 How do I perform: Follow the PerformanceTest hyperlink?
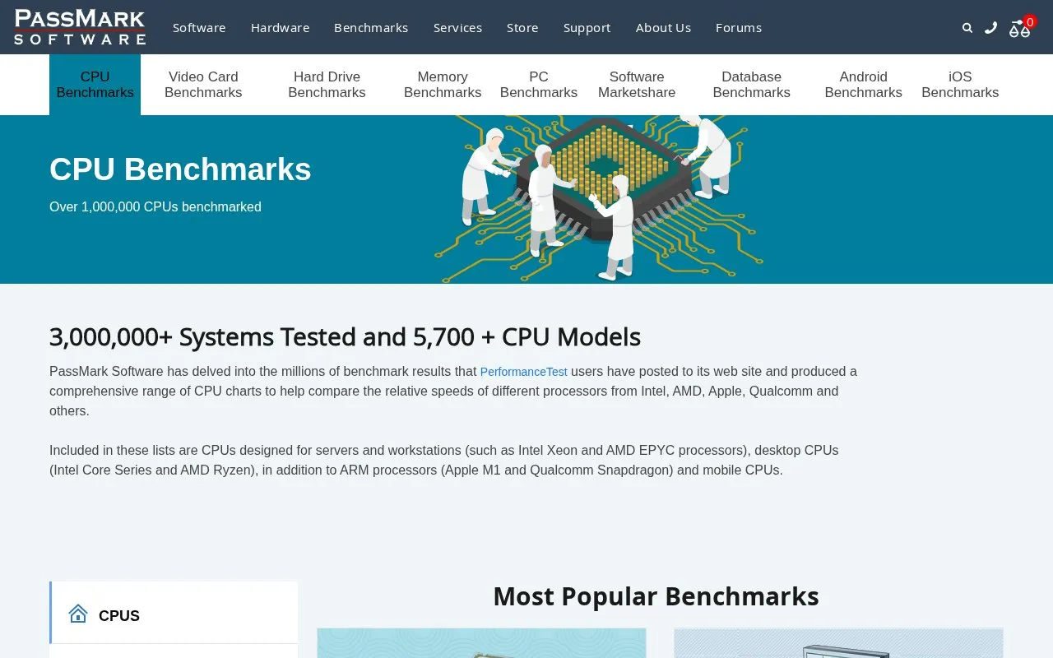tap(524, 372)
